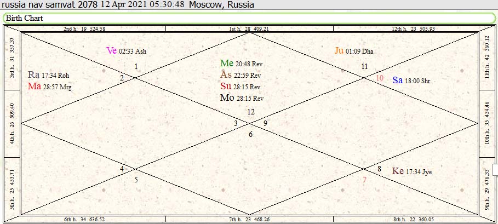This screenshot has width=498, height=224.
Task: Click the Ascendant (As) at 22:59 Rev
Action: pos(241,75)
